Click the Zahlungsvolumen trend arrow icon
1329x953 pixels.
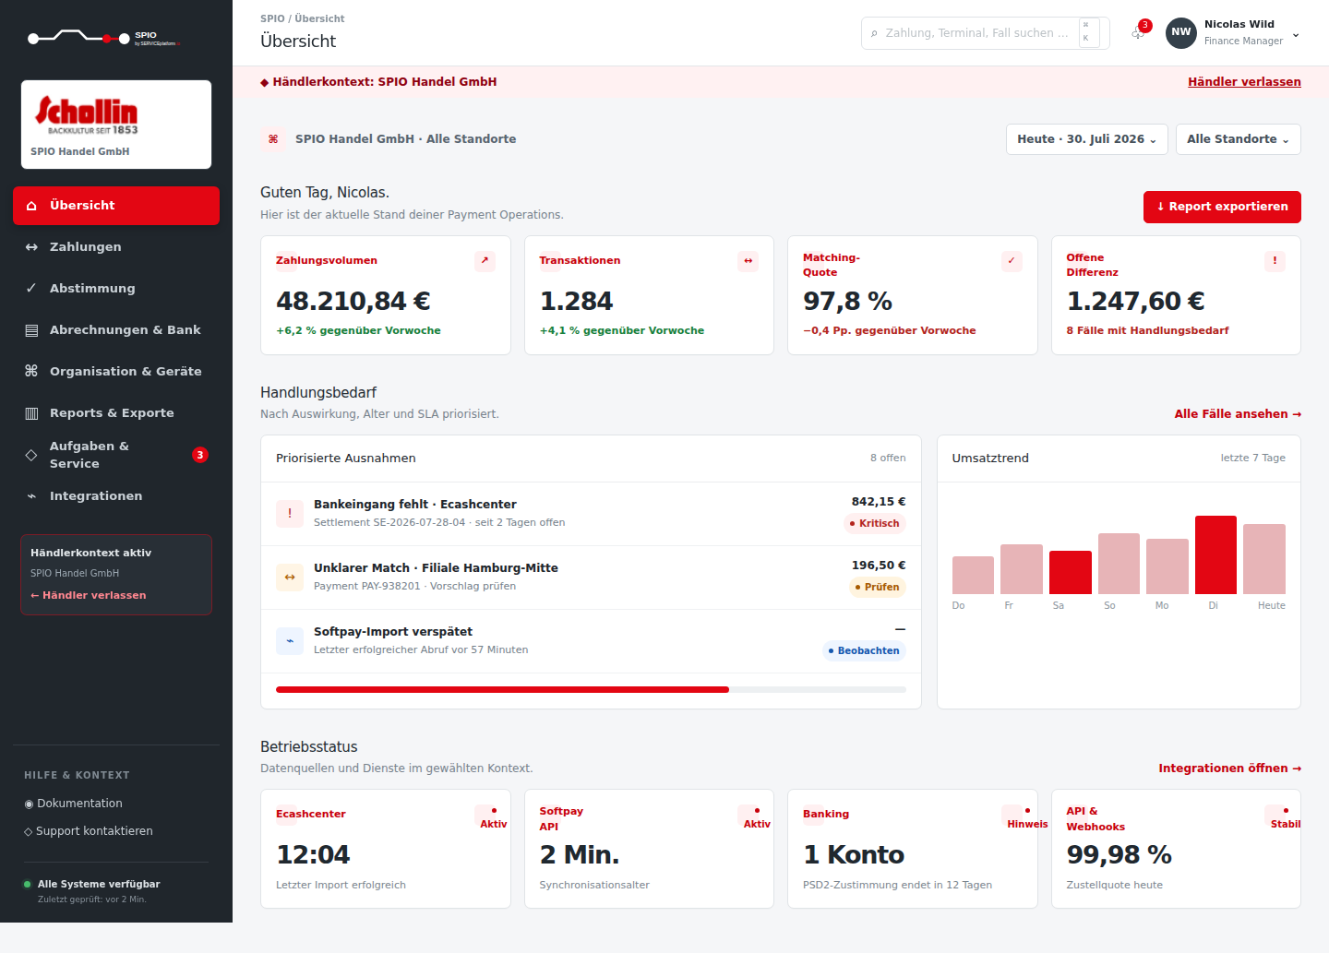[485, 261]
